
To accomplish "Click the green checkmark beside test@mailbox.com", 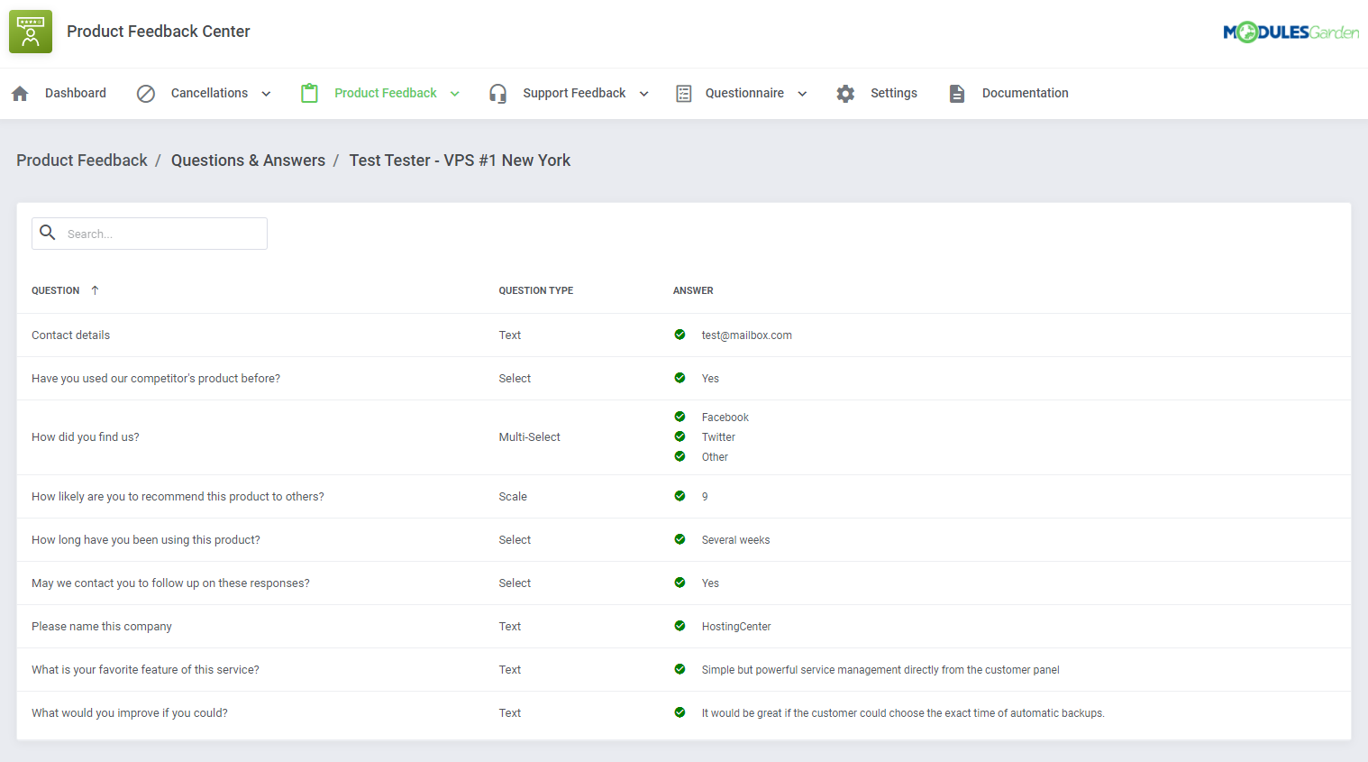I will [x=679, y=334].
